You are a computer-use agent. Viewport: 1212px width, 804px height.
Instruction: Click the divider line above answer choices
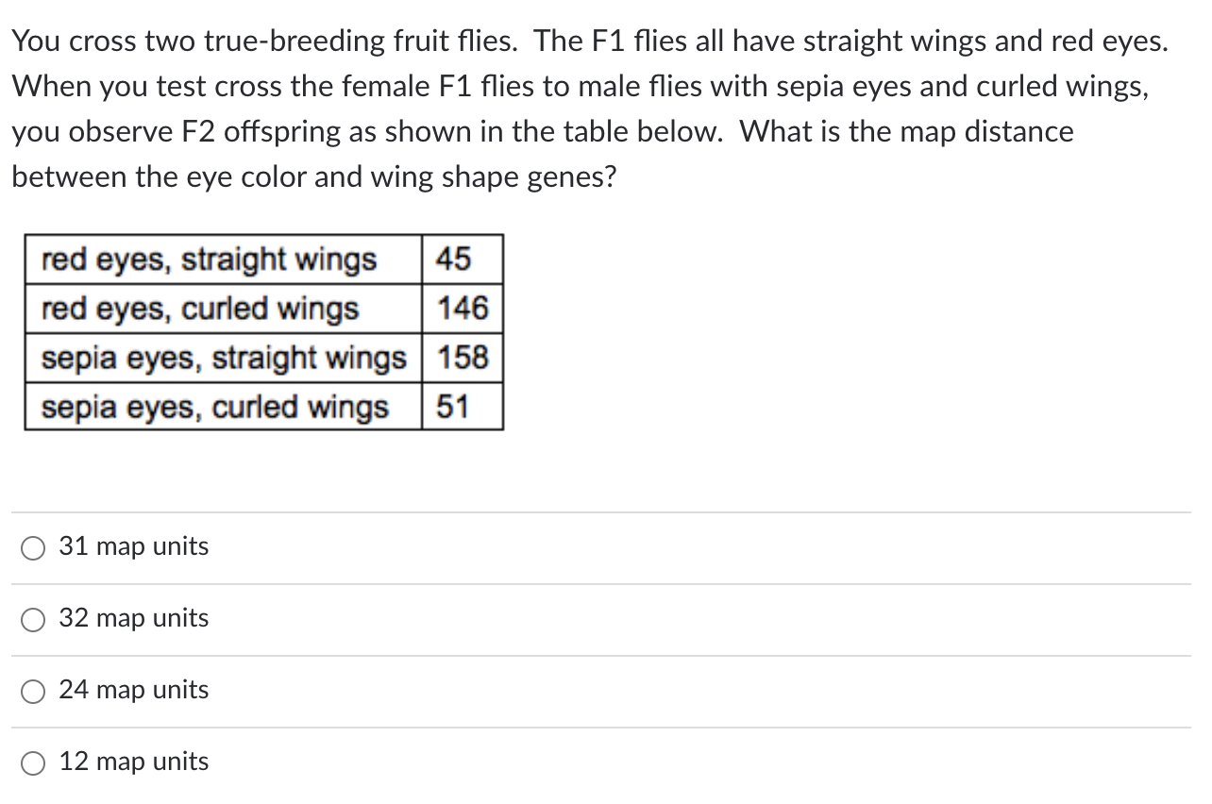604,511
